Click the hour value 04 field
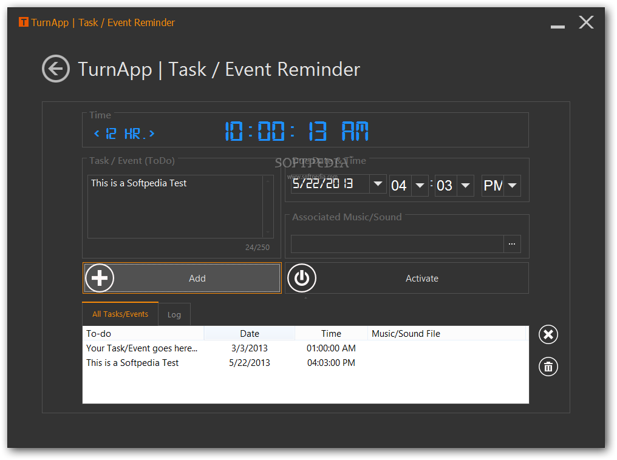This screenshot has width=617, height=460. tap(400, 186)
